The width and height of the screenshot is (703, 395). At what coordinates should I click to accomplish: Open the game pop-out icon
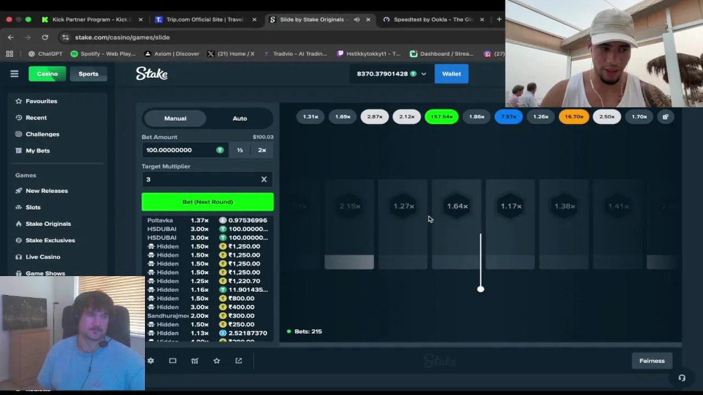pyautogui.click(x=238, y=360)
